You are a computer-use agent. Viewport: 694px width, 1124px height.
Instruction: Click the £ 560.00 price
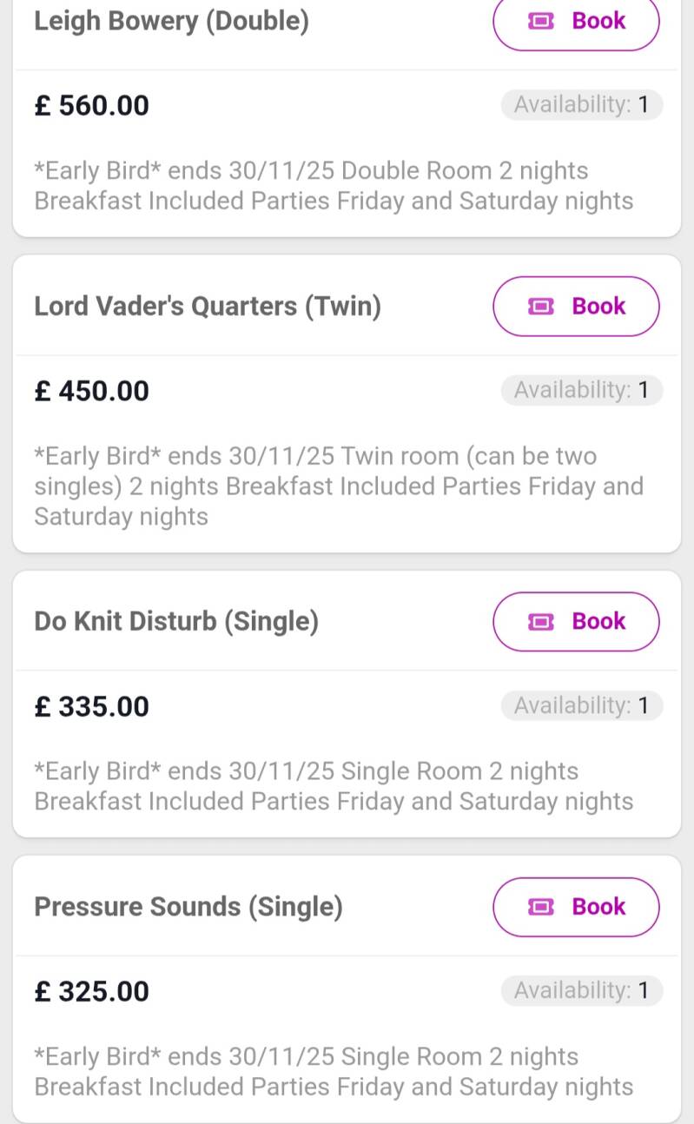coord(92,106)
